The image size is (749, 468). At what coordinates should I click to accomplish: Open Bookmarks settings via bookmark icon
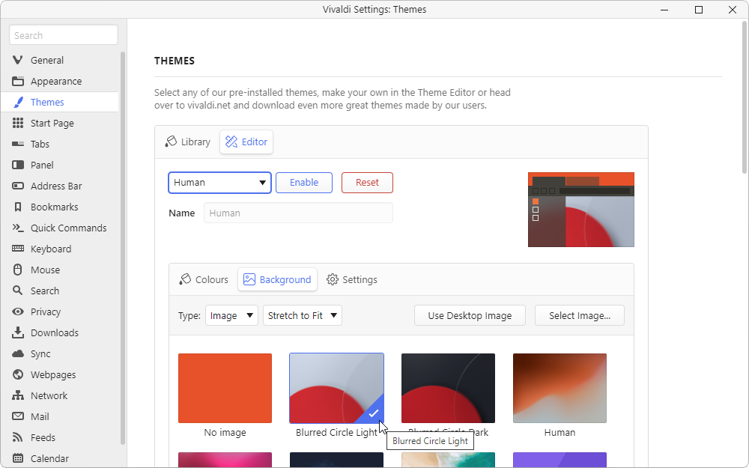pyautogui.click(x=18, y=207)
